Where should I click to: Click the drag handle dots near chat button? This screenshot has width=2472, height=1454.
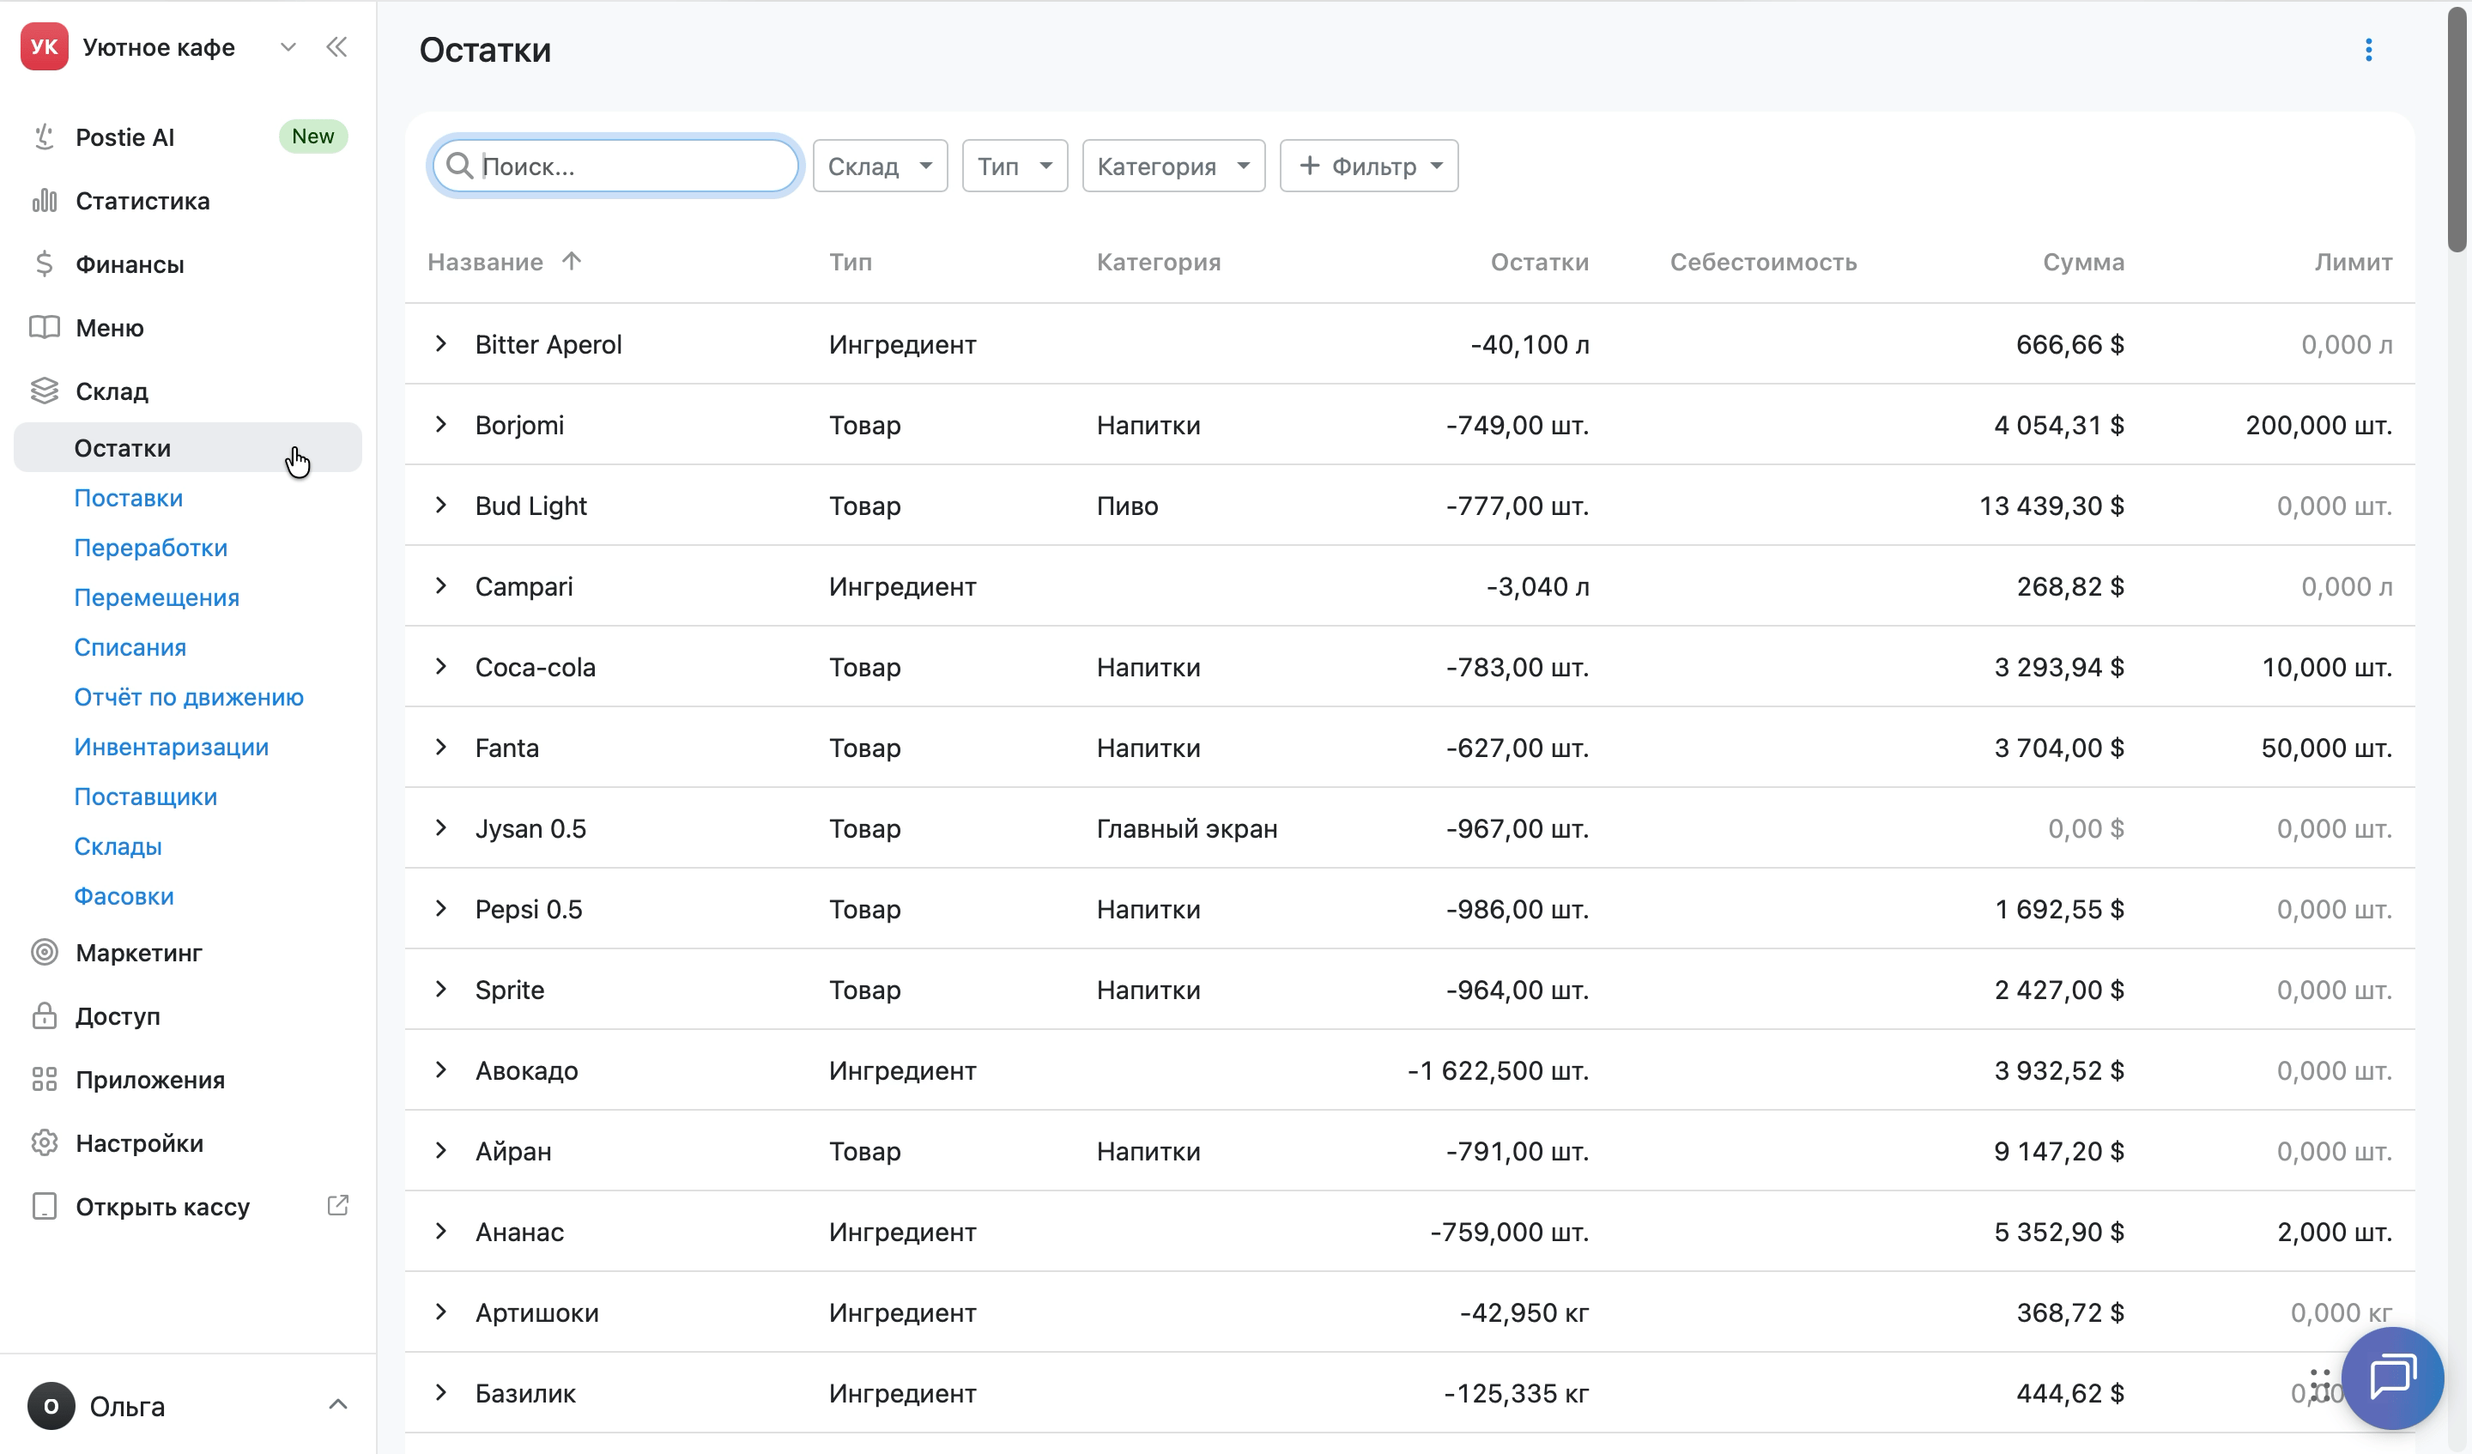tap(2320, 1386)
